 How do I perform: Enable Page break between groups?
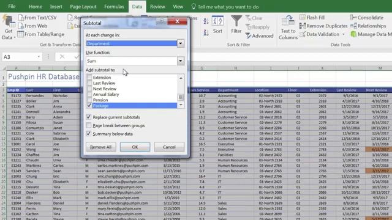pos(88,125)
